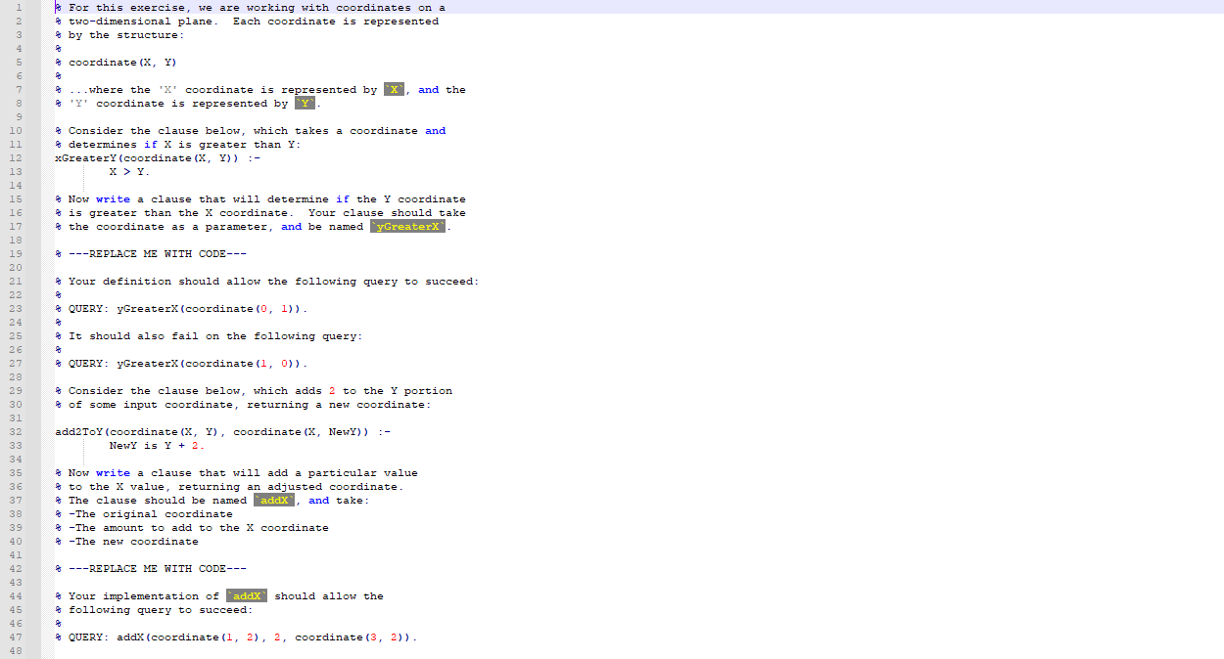This screenshot has height=659, width=1224.
Task: Click the highlighted `addX` token on line 37
Action: pyautogui.click(x=273, y=500)
